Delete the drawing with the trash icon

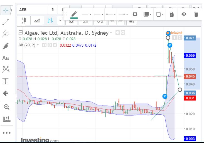[x=196, y=14]
